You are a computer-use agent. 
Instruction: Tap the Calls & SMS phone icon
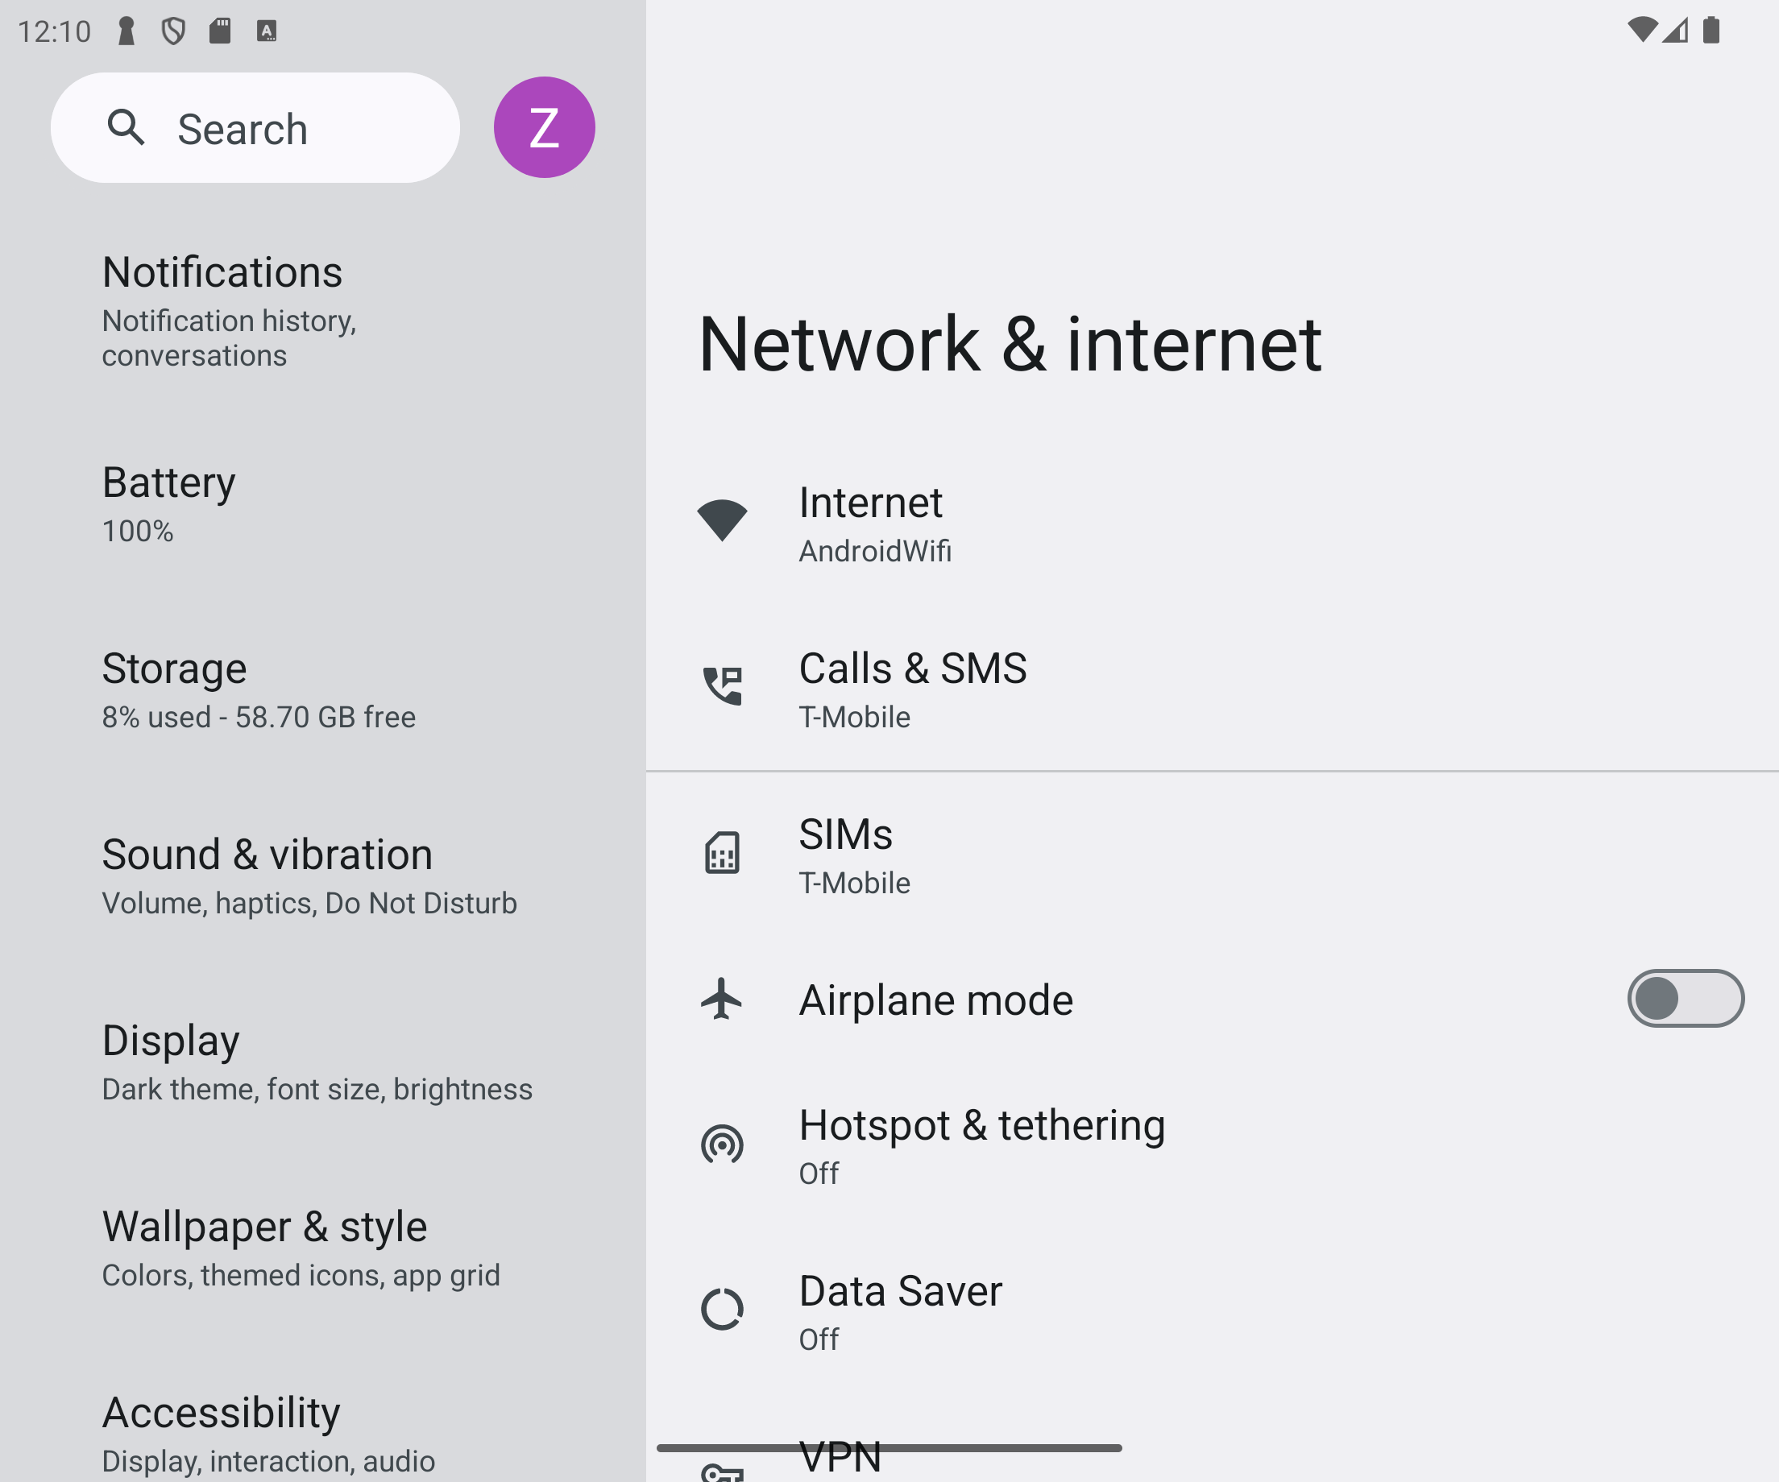point(722,686)
